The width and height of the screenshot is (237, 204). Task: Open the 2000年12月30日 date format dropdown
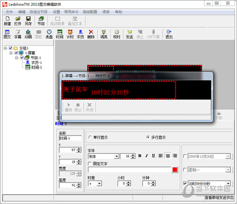pos(228,156)
